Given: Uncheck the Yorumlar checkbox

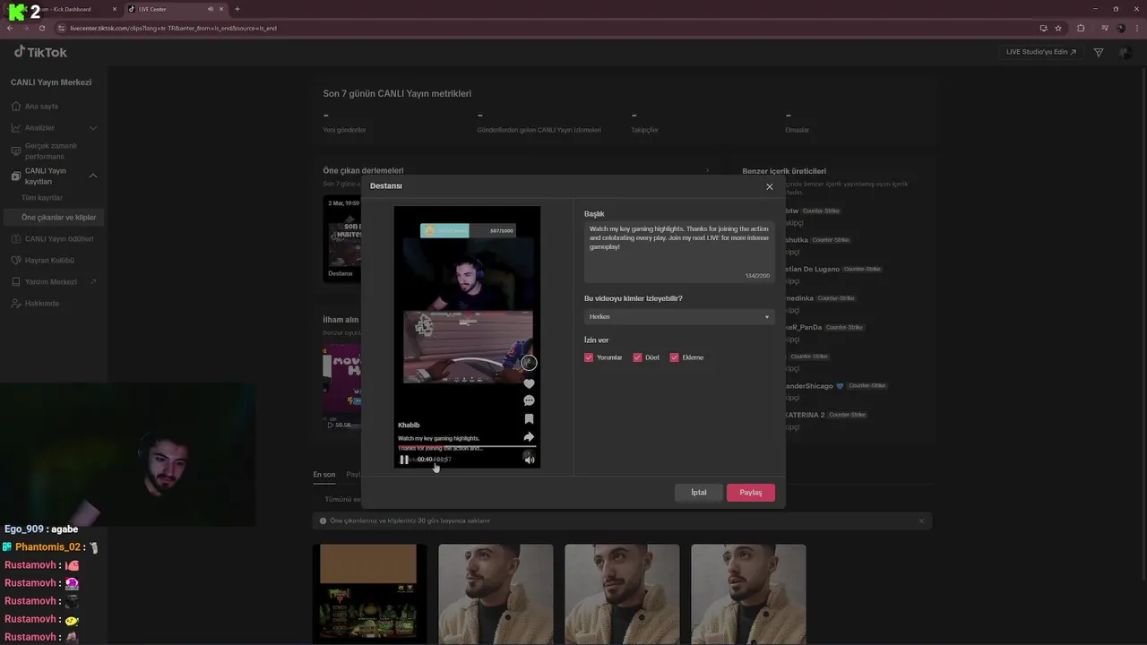Looking at the screenshot, I should [589, 357].
